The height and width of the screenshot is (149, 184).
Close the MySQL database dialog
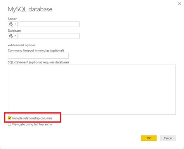tap(179, 4)
